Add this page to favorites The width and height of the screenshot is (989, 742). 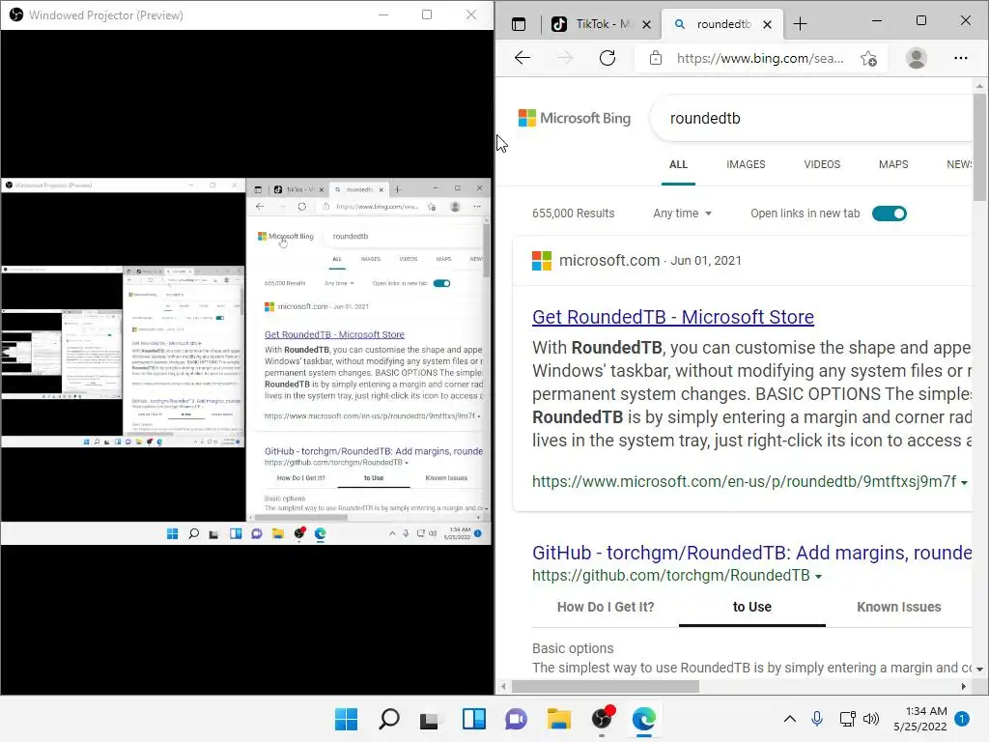coord(868,59)
